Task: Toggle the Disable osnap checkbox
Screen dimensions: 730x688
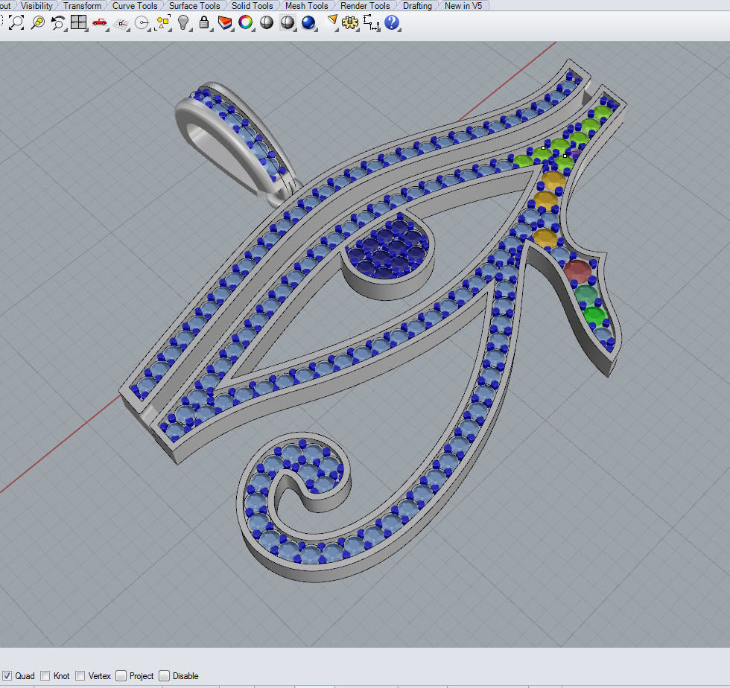Action: tap(165, 675)
